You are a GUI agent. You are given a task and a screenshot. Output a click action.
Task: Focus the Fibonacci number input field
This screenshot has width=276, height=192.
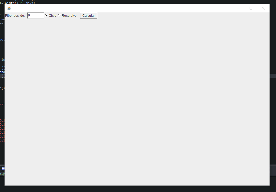click(x=36, y=16)
